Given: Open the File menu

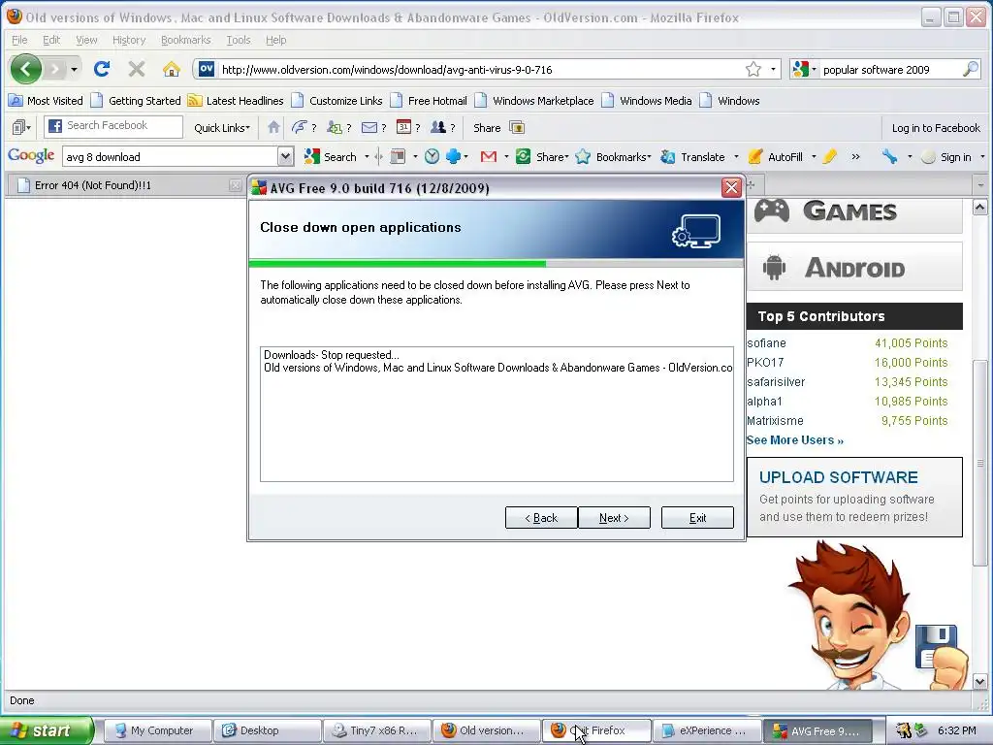Looking at the screenshot, I should [x=19, y=40].
